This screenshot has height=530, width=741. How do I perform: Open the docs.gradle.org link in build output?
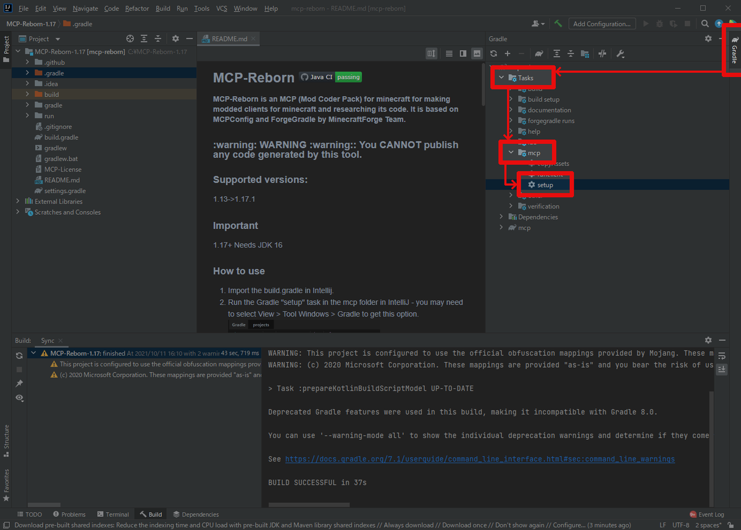pyautogui.click(x=480, y=459)
